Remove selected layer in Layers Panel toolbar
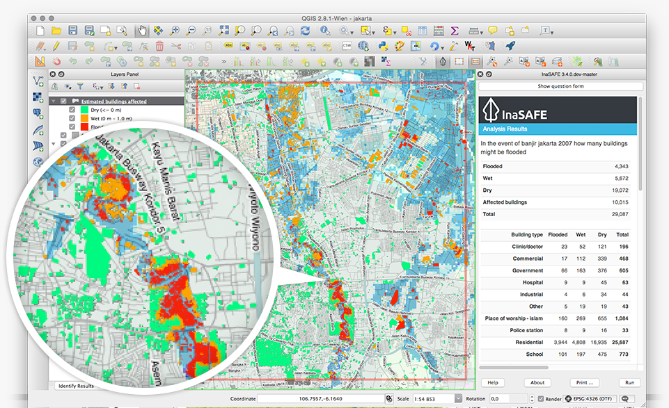Screen dimensions: 669x408 tap(137, 86)
